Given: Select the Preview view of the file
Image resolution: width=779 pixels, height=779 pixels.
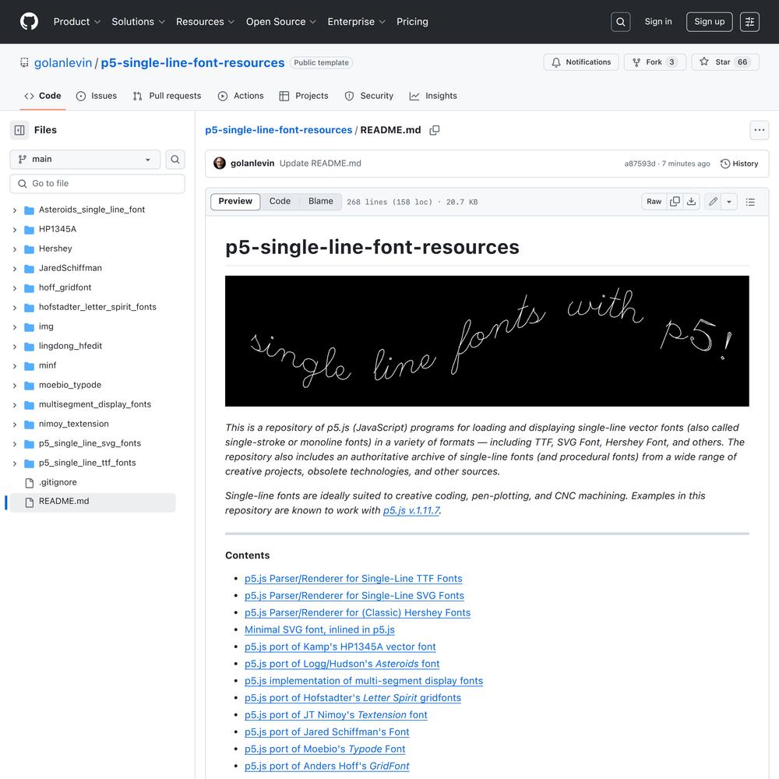Looking at the screenshot, I should [235, 202].
